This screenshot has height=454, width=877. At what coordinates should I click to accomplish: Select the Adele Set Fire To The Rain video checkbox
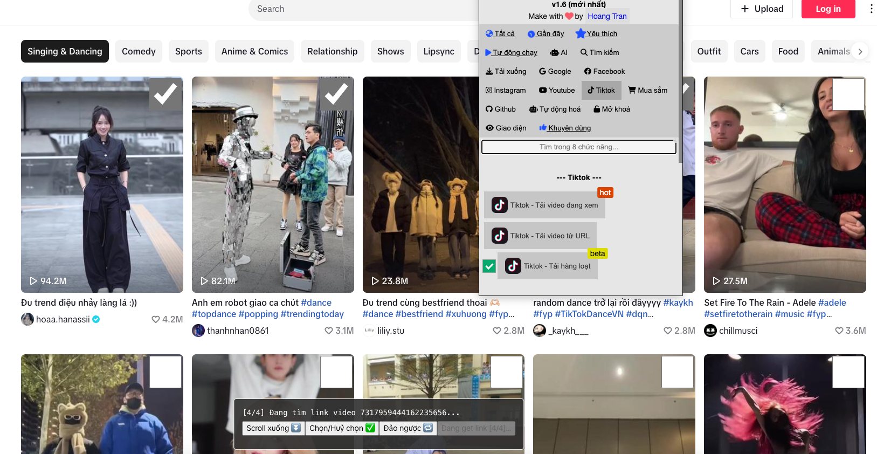click(848, 94)
